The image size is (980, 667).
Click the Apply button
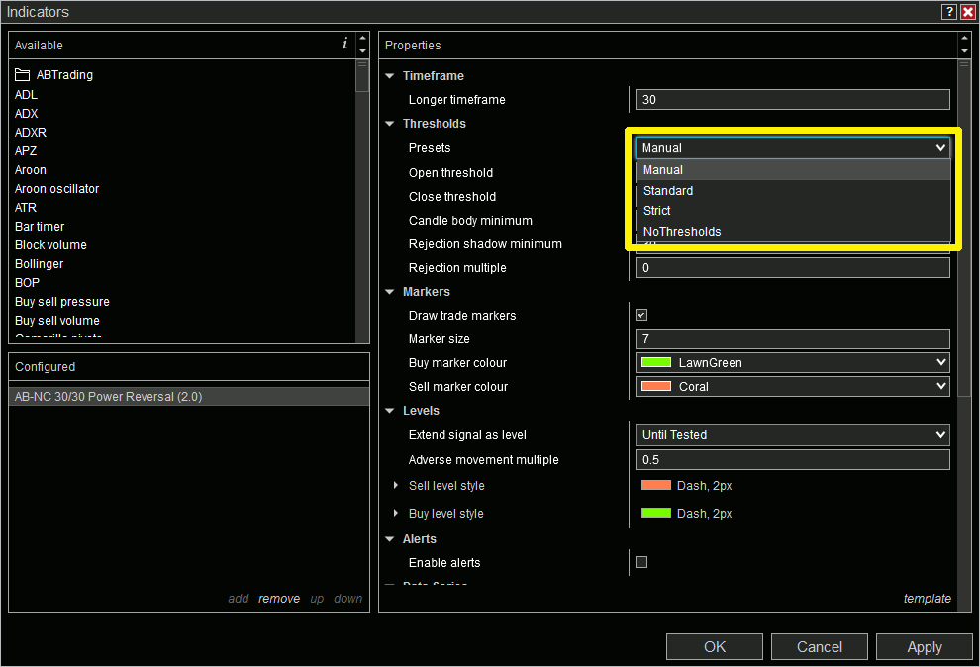(924, 646)
